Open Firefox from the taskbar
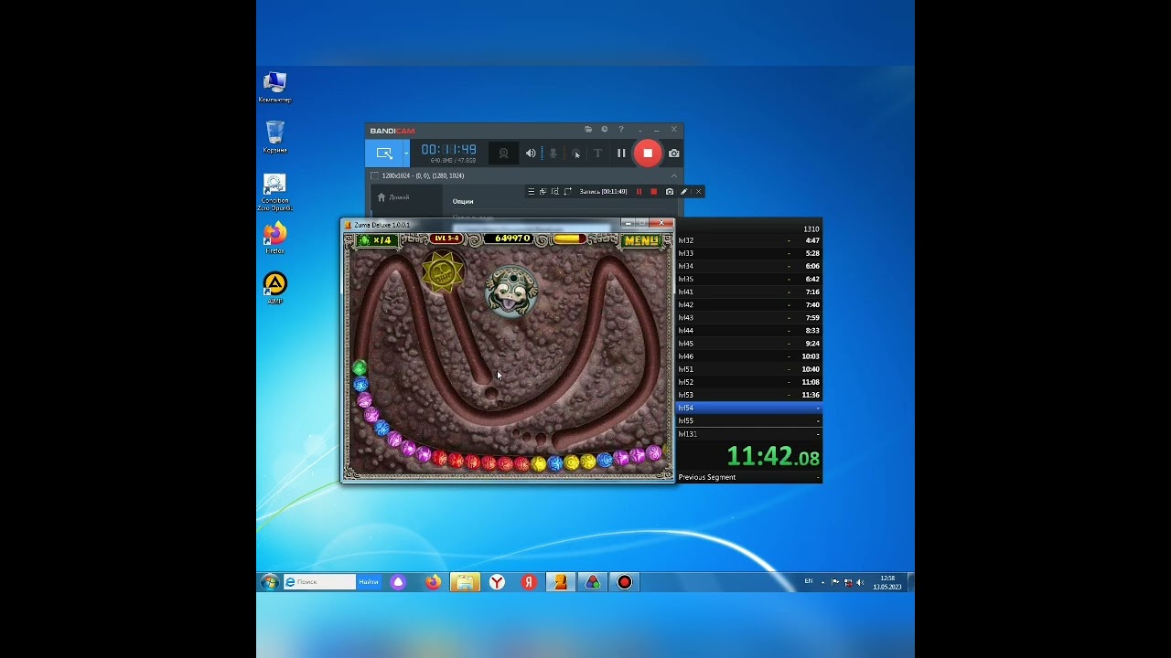The image size is (1171, 658). 433,582
